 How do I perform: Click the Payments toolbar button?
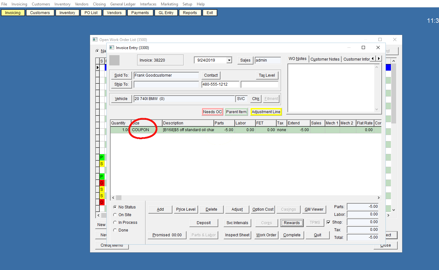tap(140, 13)
